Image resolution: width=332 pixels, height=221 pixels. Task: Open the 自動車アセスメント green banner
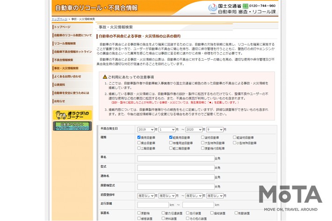click(x=72, y=126)
